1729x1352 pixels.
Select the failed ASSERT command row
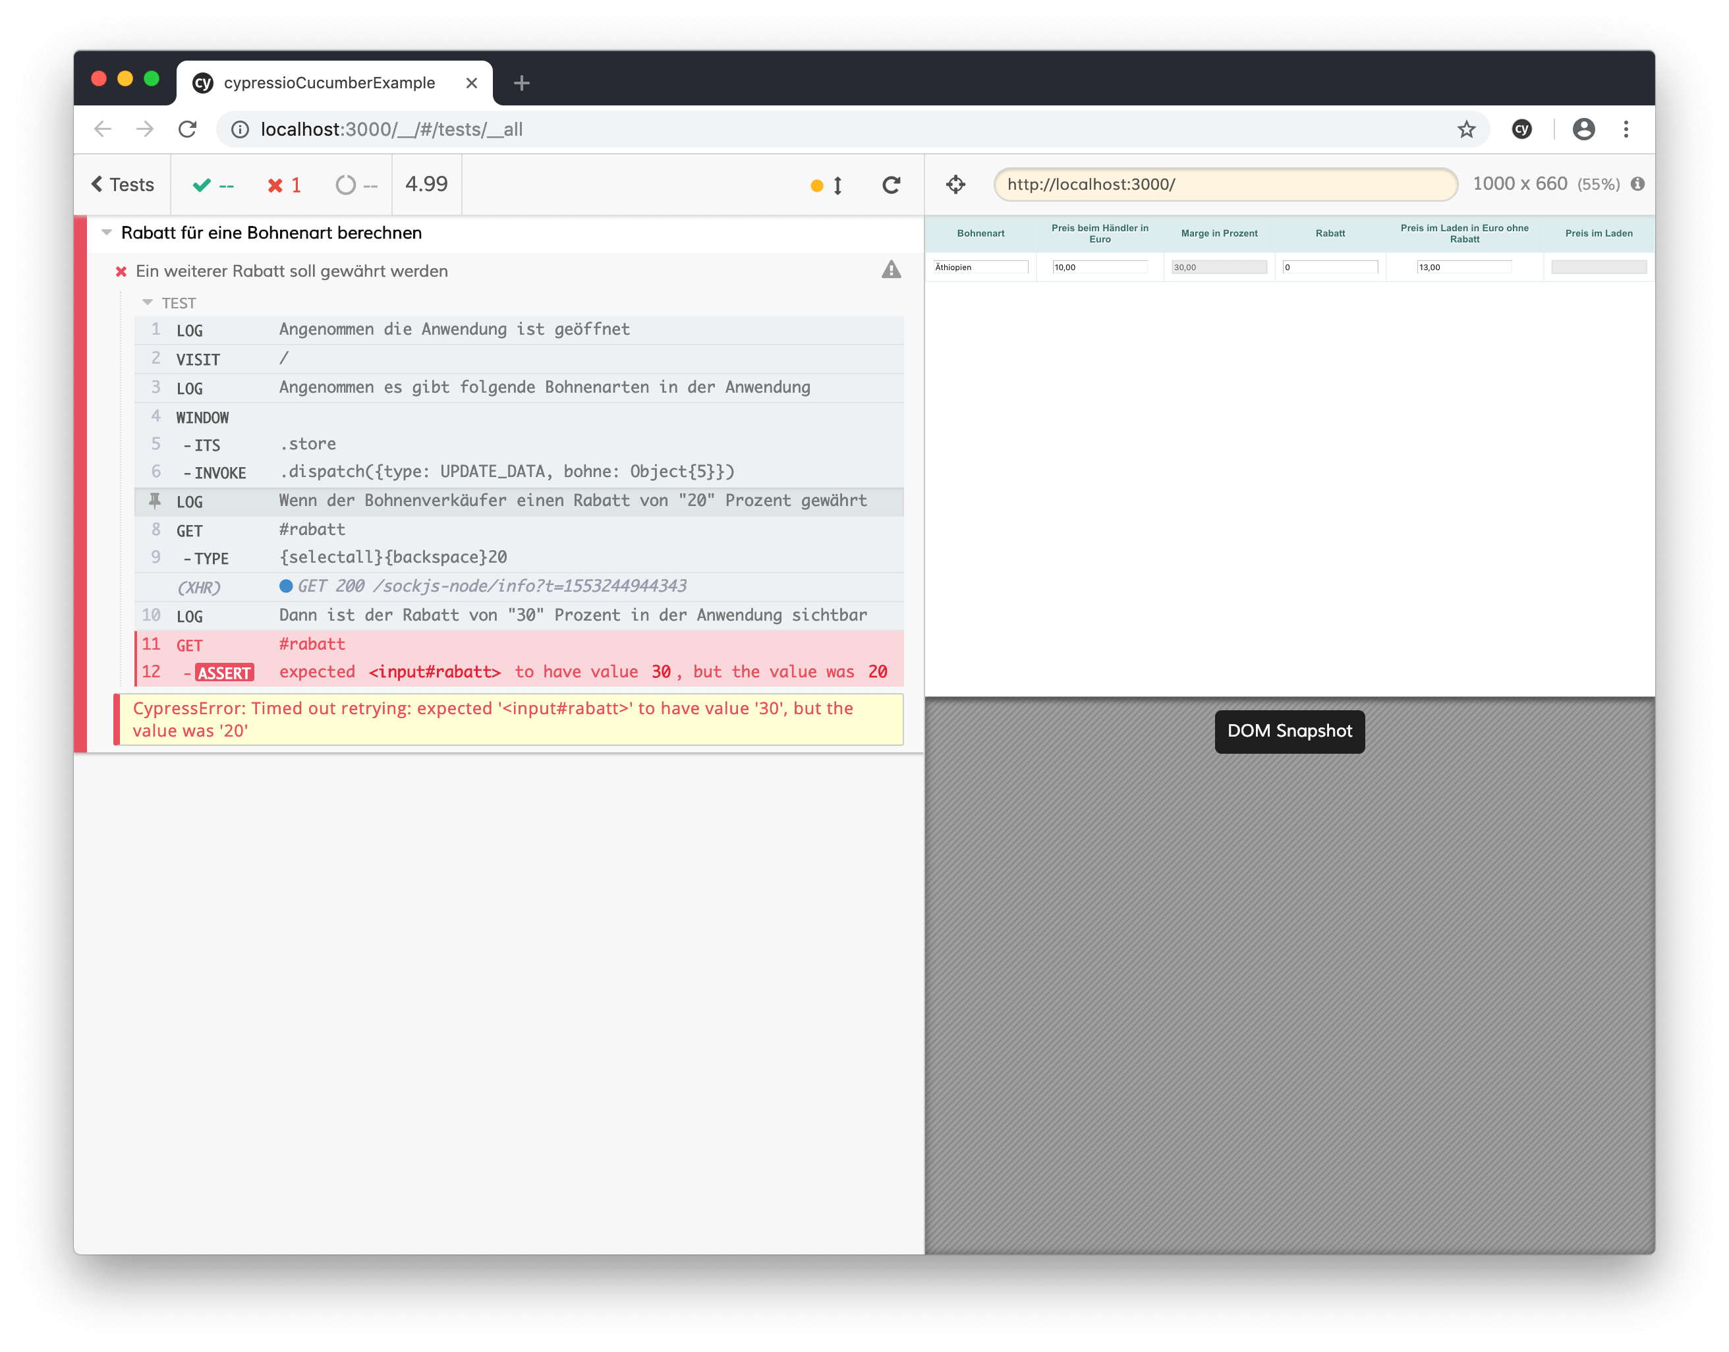pyautogui.click(x=519, y=672)
